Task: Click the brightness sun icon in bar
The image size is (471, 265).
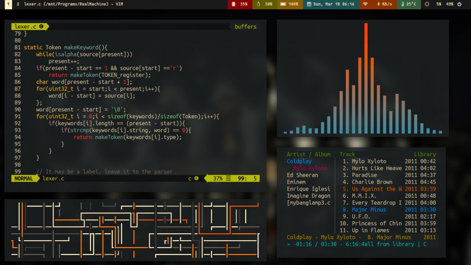Action: (x=427, y=4)
